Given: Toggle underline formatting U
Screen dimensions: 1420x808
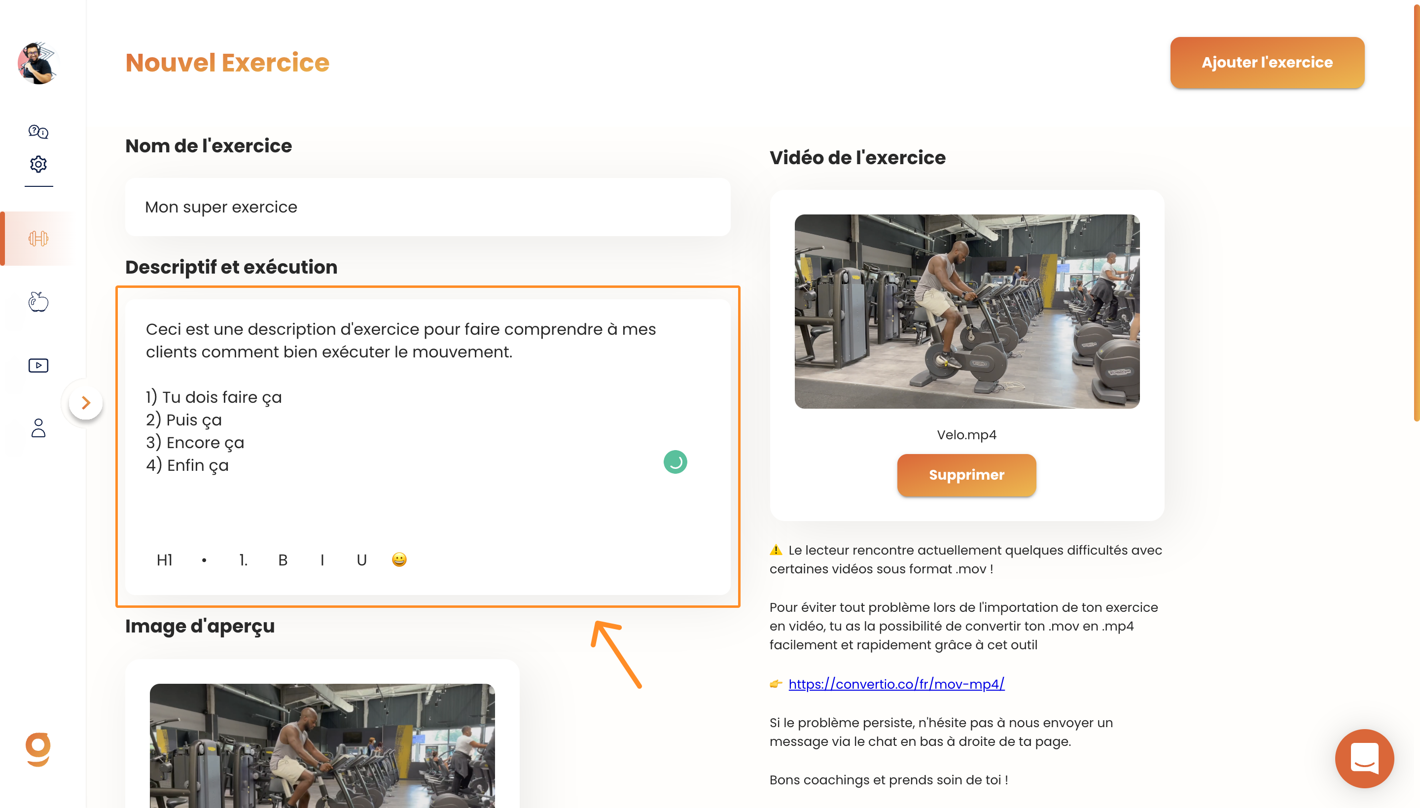Looking at the screenshot, I should [x=362, y=560].
